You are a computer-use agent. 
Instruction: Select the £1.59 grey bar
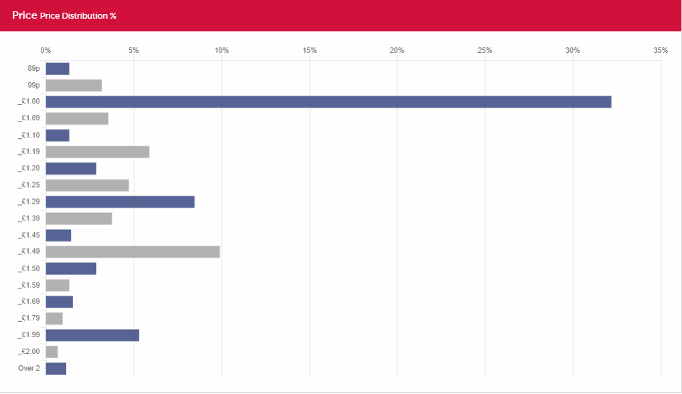tap(58, 285)
